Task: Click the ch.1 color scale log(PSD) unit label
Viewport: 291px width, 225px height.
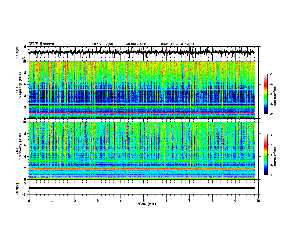Action: (275, 96)
